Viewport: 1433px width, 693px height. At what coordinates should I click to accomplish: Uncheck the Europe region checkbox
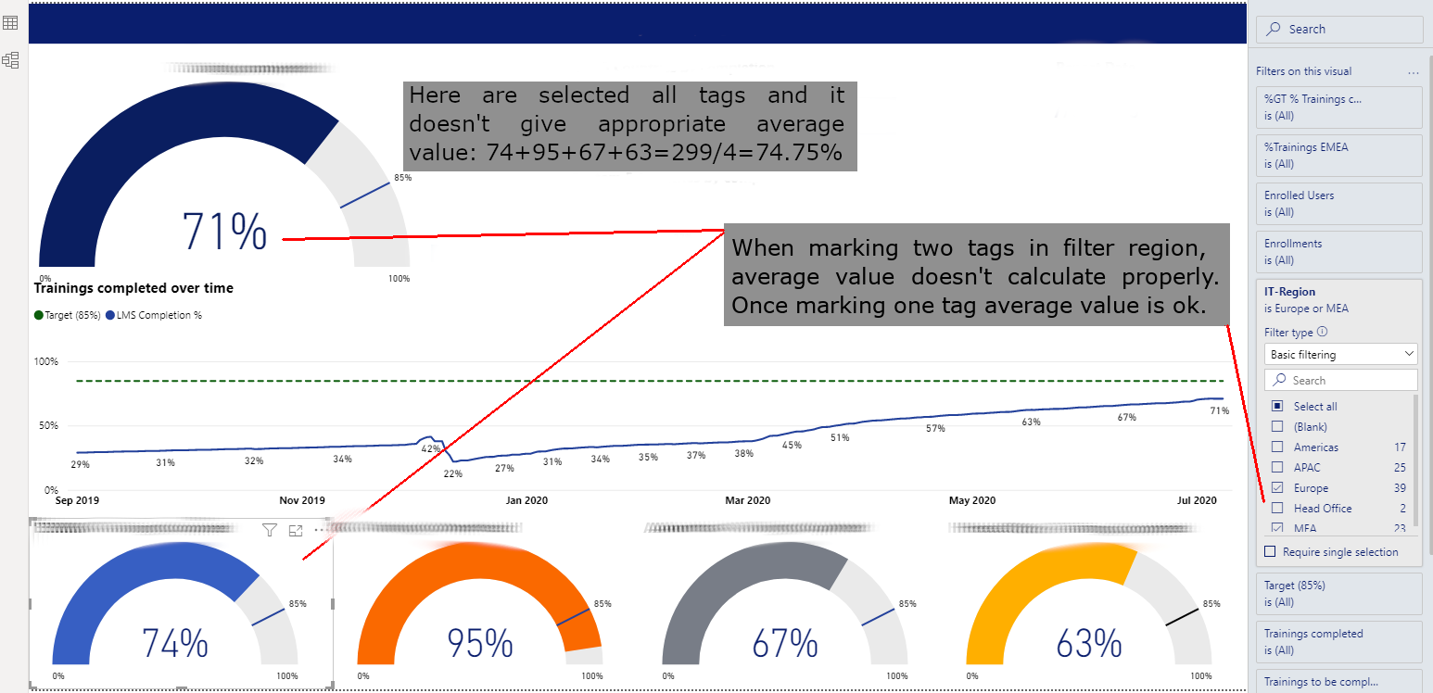(1277, 487)
